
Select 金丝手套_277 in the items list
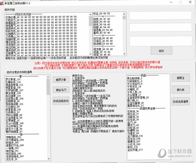coord(135,150)
